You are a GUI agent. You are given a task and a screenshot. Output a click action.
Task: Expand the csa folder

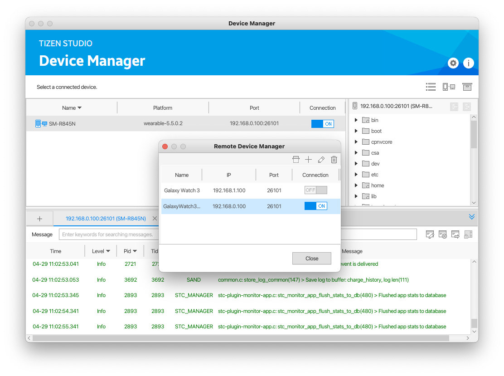(x=356, y=153)
